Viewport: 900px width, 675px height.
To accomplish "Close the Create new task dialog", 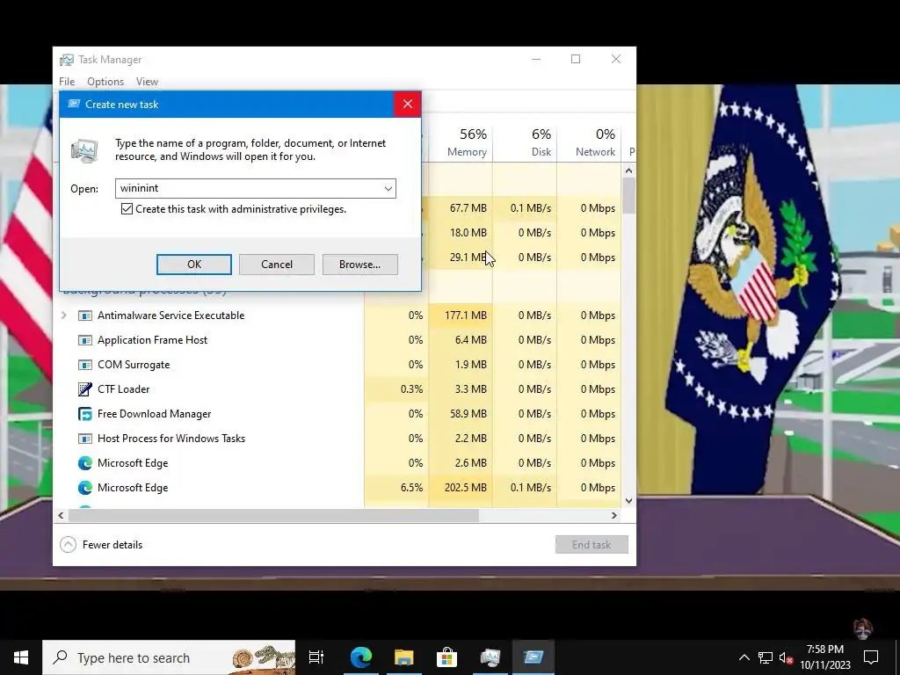I will [408, 104].
